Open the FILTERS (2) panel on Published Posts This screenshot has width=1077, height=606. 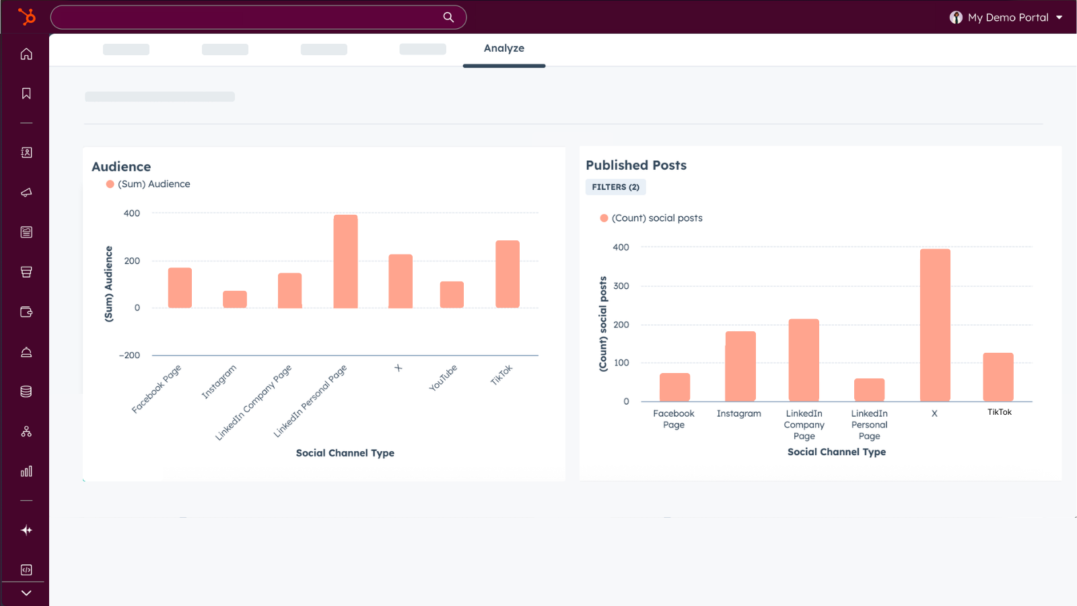615,187
